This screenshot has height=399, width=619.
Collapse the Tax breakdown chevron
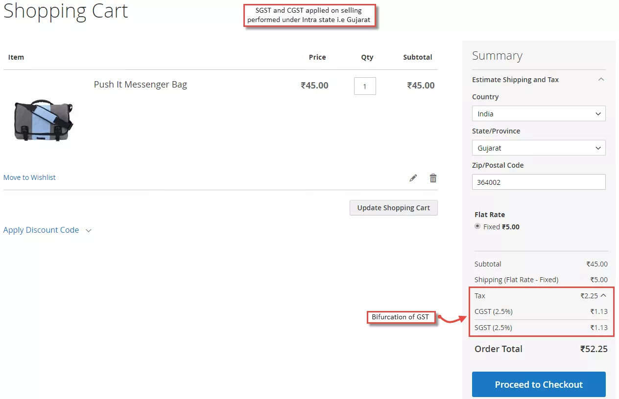[603, 295]
